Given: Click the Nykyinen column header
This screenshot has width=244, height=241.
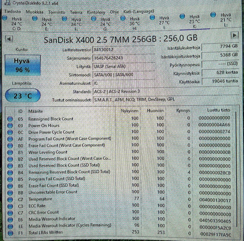Looking at the screenshot, I should pos(129,111).
